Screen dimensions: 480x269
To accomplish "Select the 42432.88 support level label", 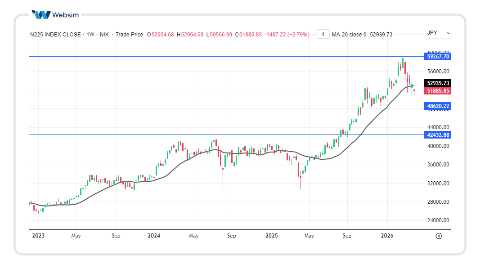I will coord(438,134).
